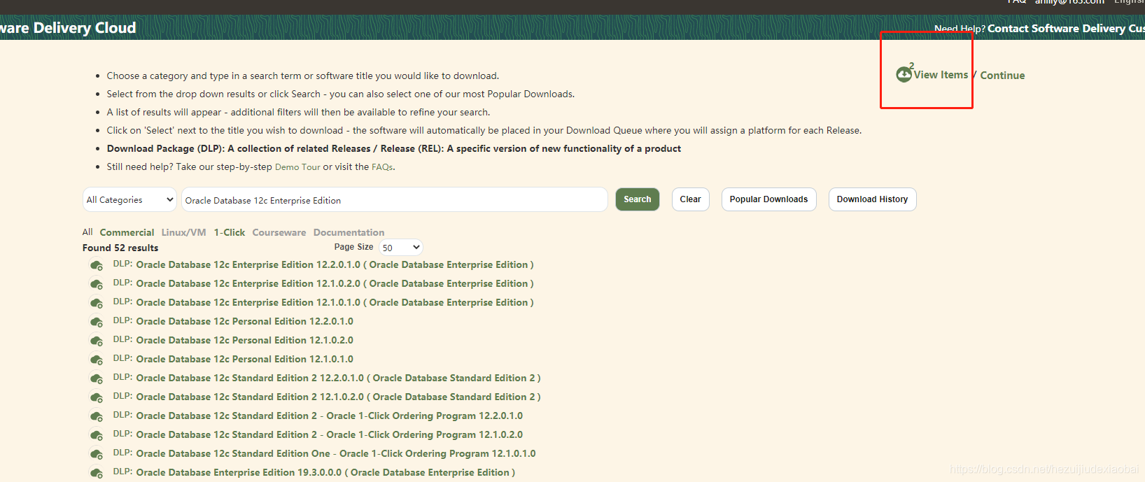Open the All Categories dropdown
This screenshot has height=482, width=1145.
click(x=129, y=199)
